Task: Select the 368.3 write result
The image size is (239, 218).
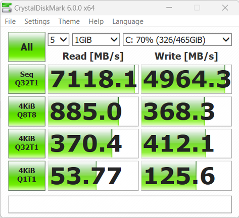Action: (186, 112)
